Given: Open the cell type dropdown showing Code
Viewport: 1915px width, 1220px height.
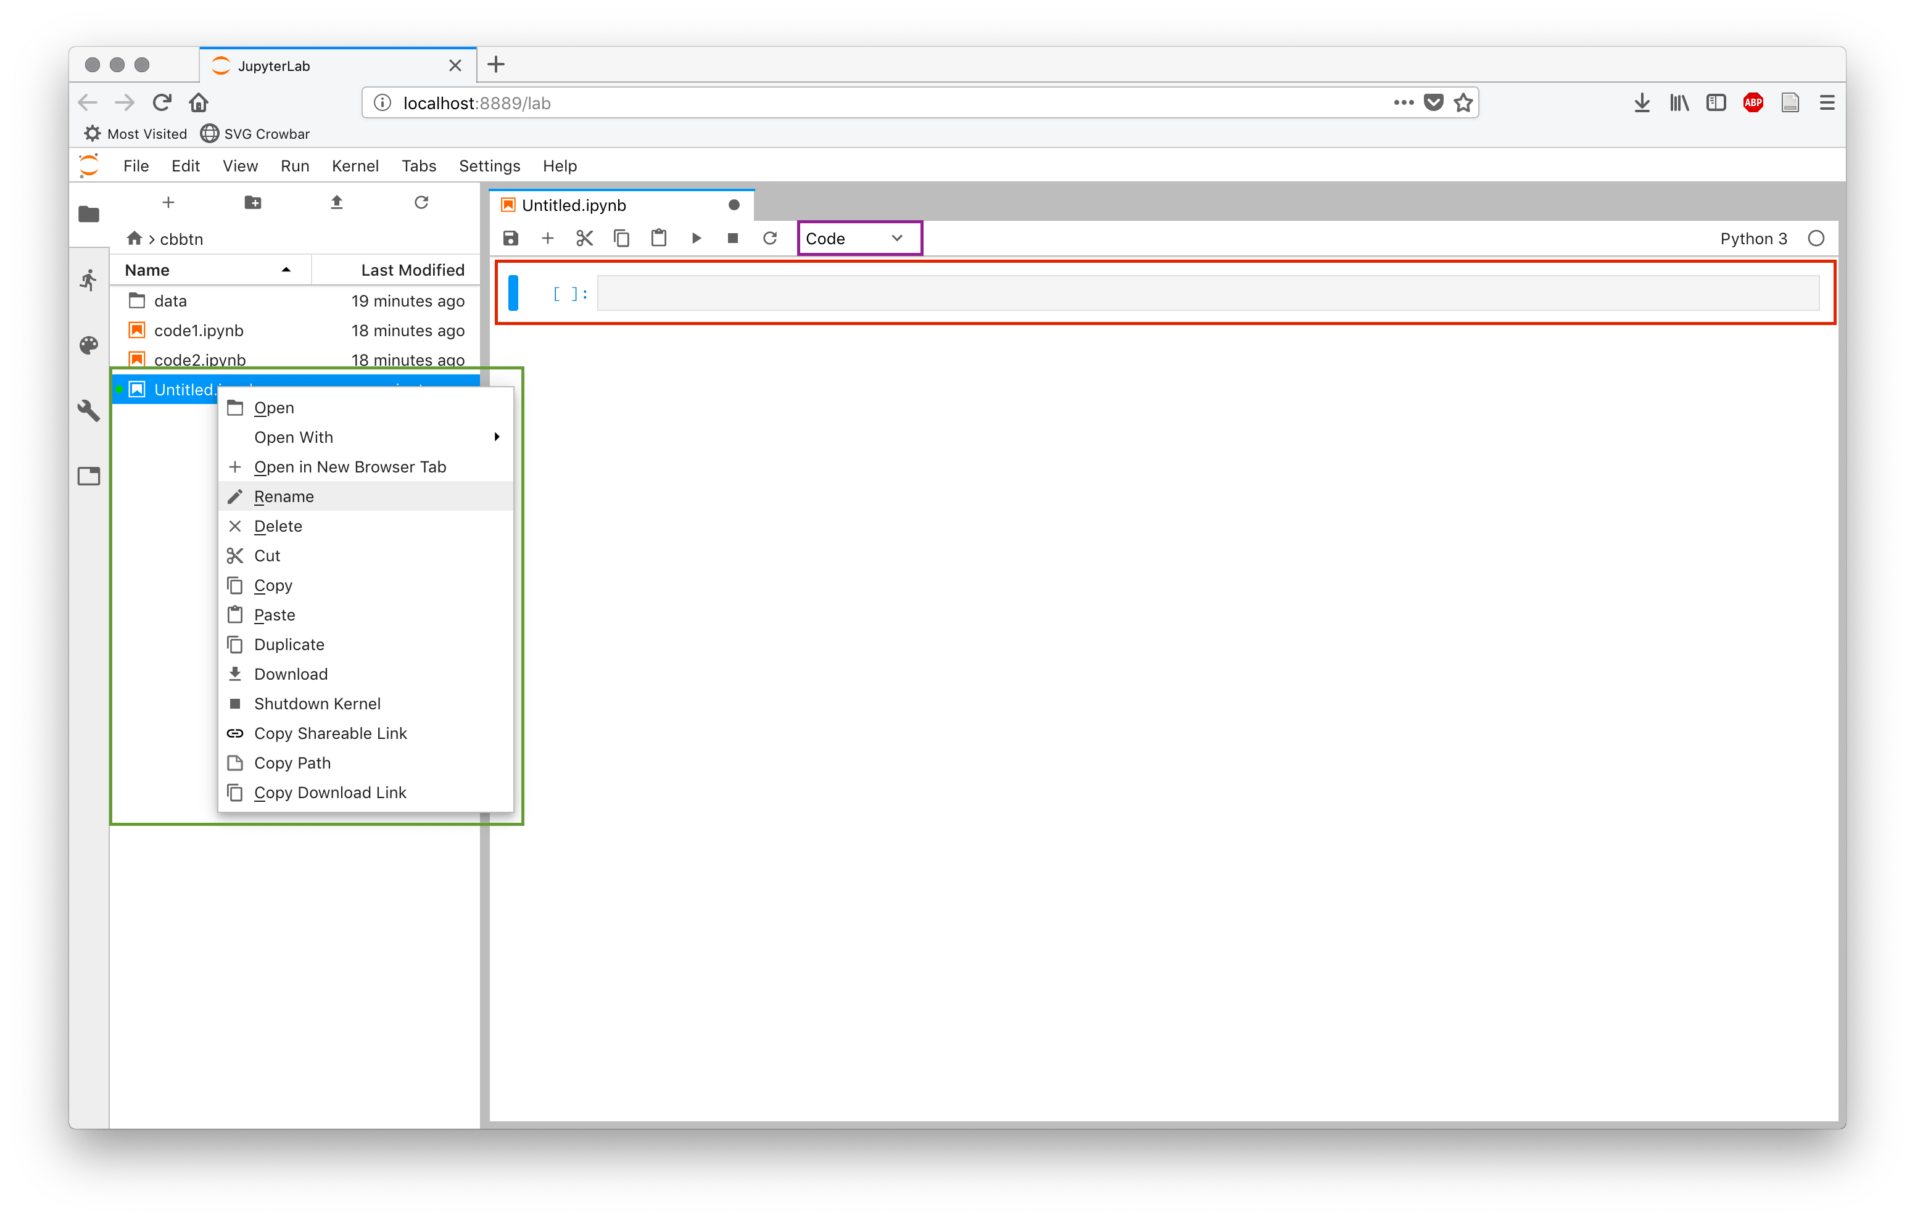Looking at the screenshot, I should pyautogui.click(x=859, y=238).
